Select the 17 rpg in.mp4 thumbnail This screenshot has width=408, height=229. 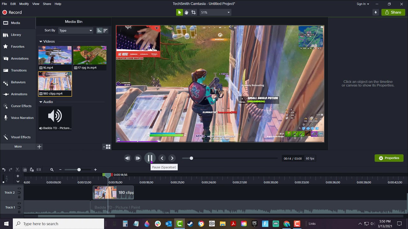pyautogui.click(x=90, y=58)
